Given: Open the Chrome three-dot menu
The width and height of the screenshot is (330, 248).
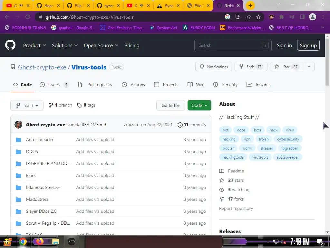Looking at the screenshot, I should click(x=323, y=17).
